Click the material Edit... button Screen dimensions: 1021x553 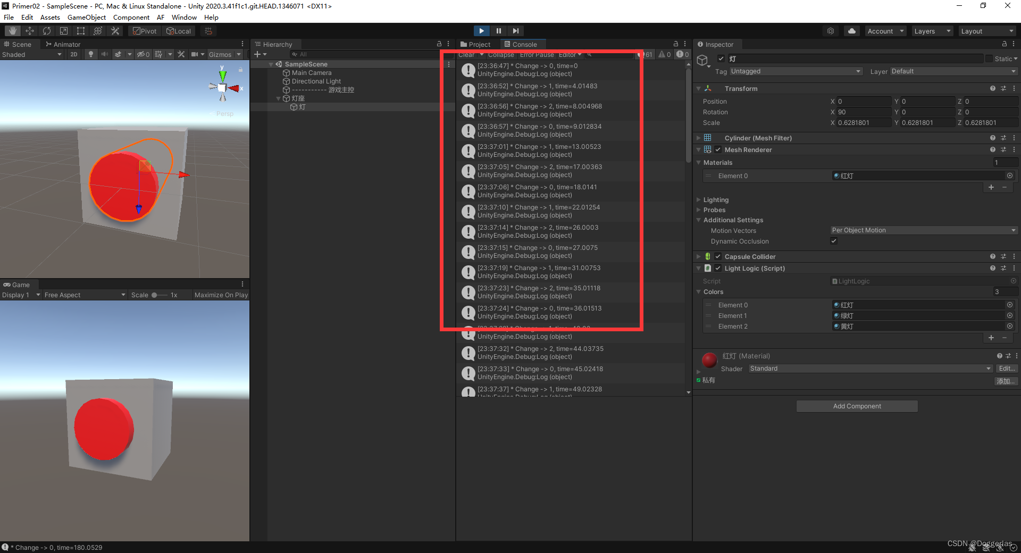(x=1007, y=368)
